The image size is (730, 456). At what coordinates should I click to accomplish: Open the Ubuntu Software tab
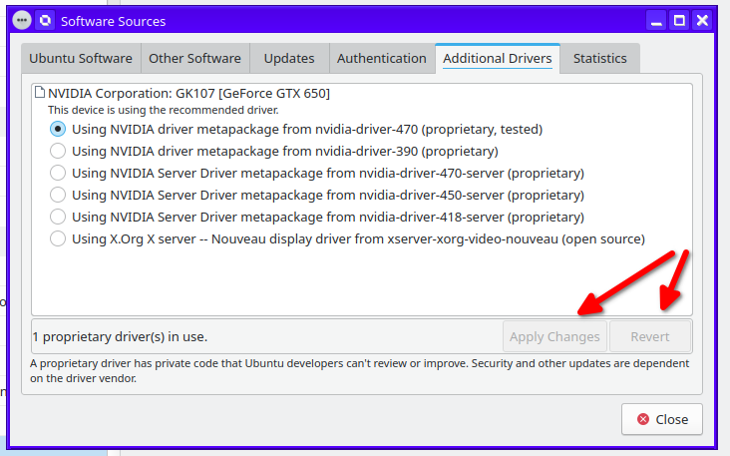click(x=81, y=58)
